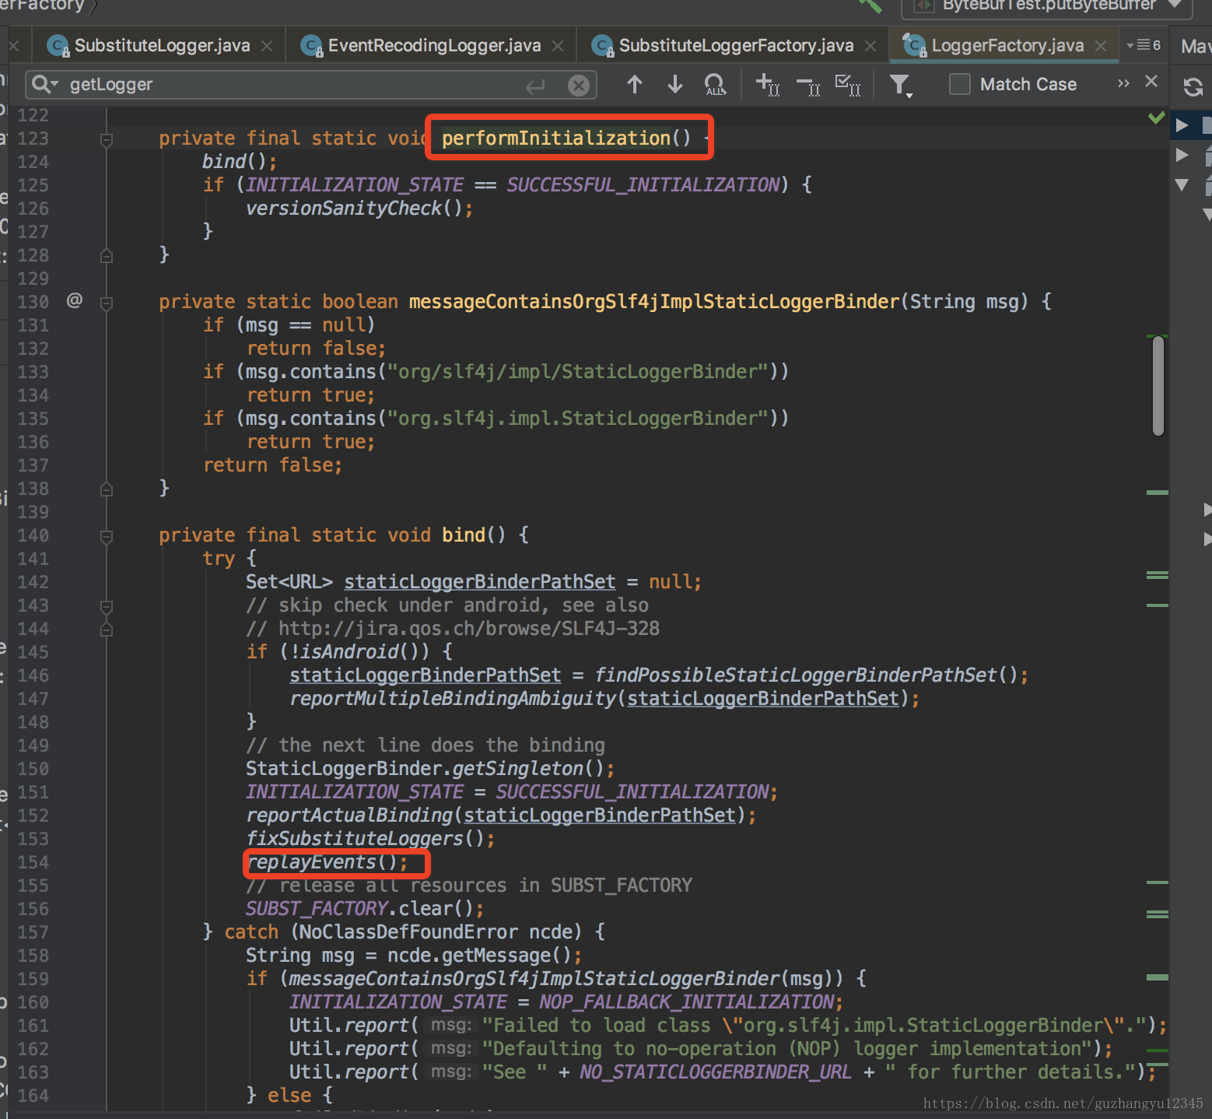Viewport: 1212px width, 1119px height.
Task: Select all search occurrences
Action: [x=847, y=84]
